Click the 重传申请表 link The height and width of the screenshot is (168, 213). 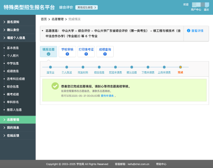pyautogui.click(x=107, y=96)
